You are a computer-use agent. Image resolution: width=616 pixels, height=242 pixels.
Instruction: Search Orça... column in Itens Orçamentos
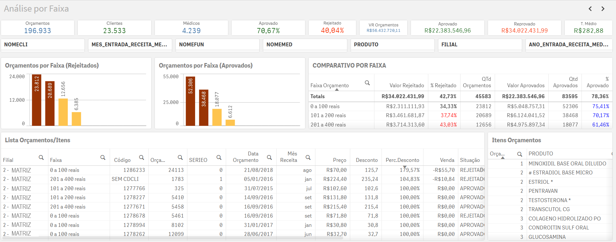click(x=520, y=154)
